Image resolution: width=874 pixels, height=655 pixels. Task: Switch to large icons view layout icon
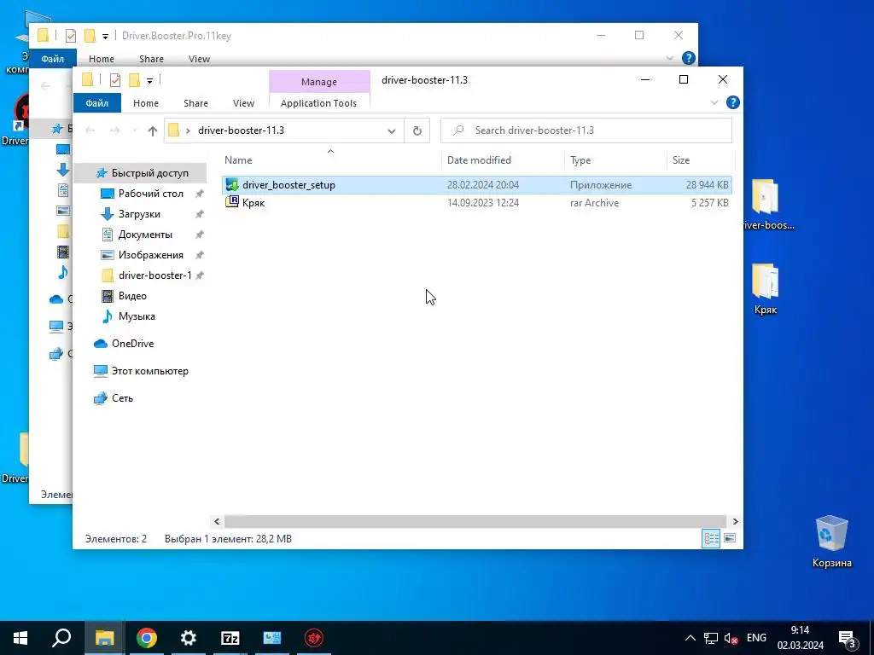(x=730, y=539)
